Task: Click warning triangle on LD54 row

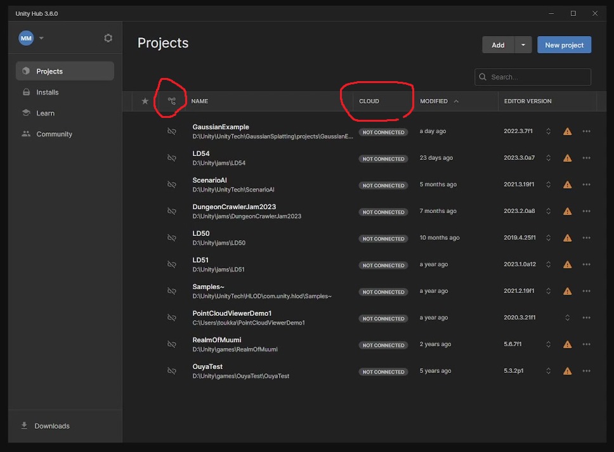Action: (x=568, y=158)
